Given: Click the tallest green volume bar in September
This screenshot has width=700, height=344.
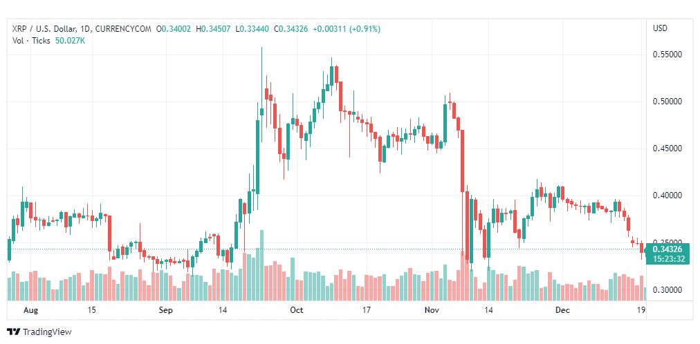Looking at the screenshot, I should pos(261,265).
